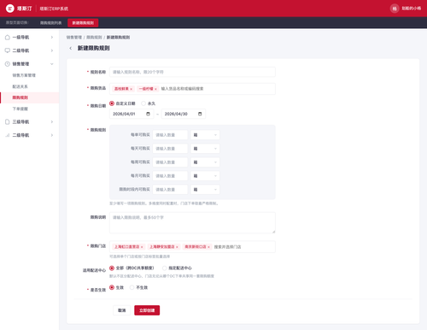
Task: Open calendar picker for end date 2026/04/30
Action: click(x=200, y=114)
